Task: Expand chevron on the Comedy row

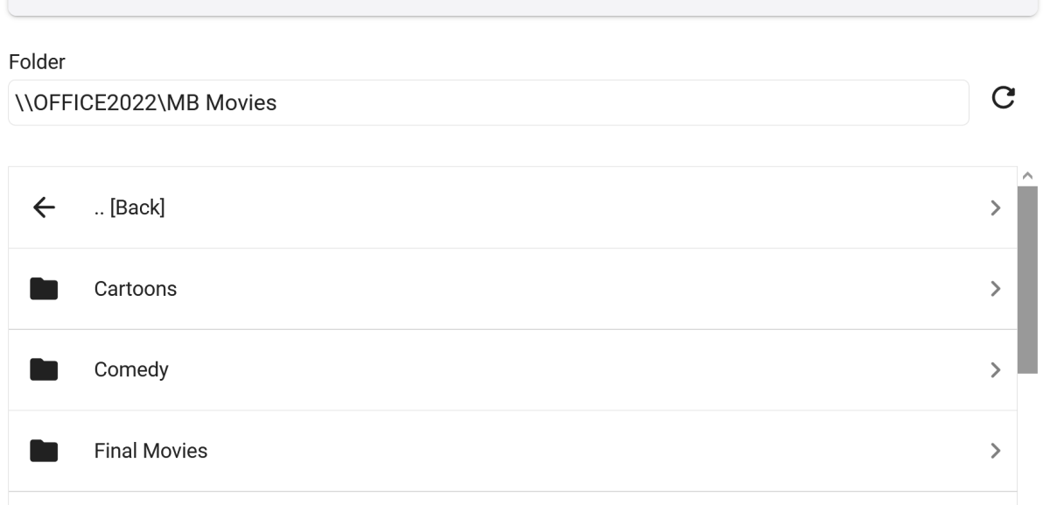Action: pyautogui.click(x=995, y=370)
